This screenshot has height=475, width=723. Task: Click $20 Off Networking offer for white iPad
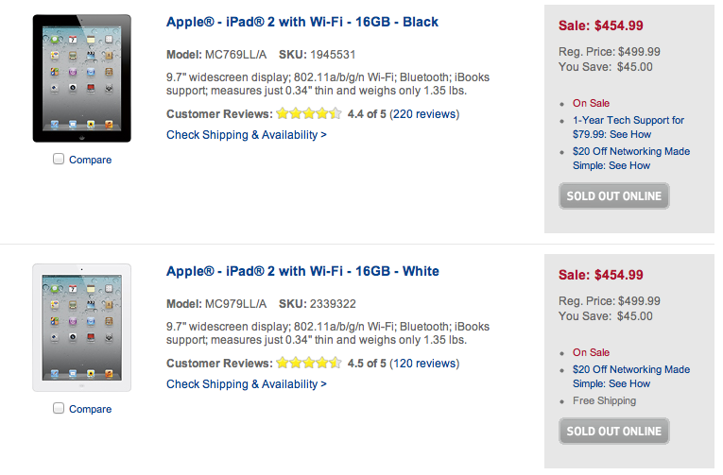630,376
